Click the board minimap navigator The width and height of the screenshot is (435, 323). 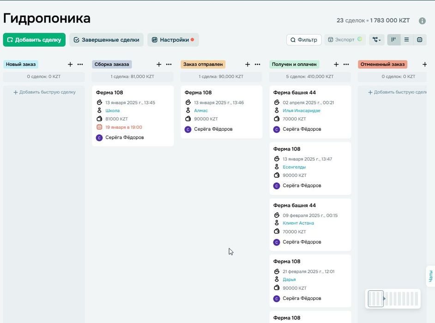(x=393, y=299)
